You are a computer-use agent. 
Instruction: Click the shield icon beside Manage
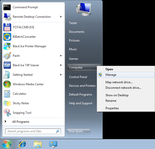click(x=100, y=75)
